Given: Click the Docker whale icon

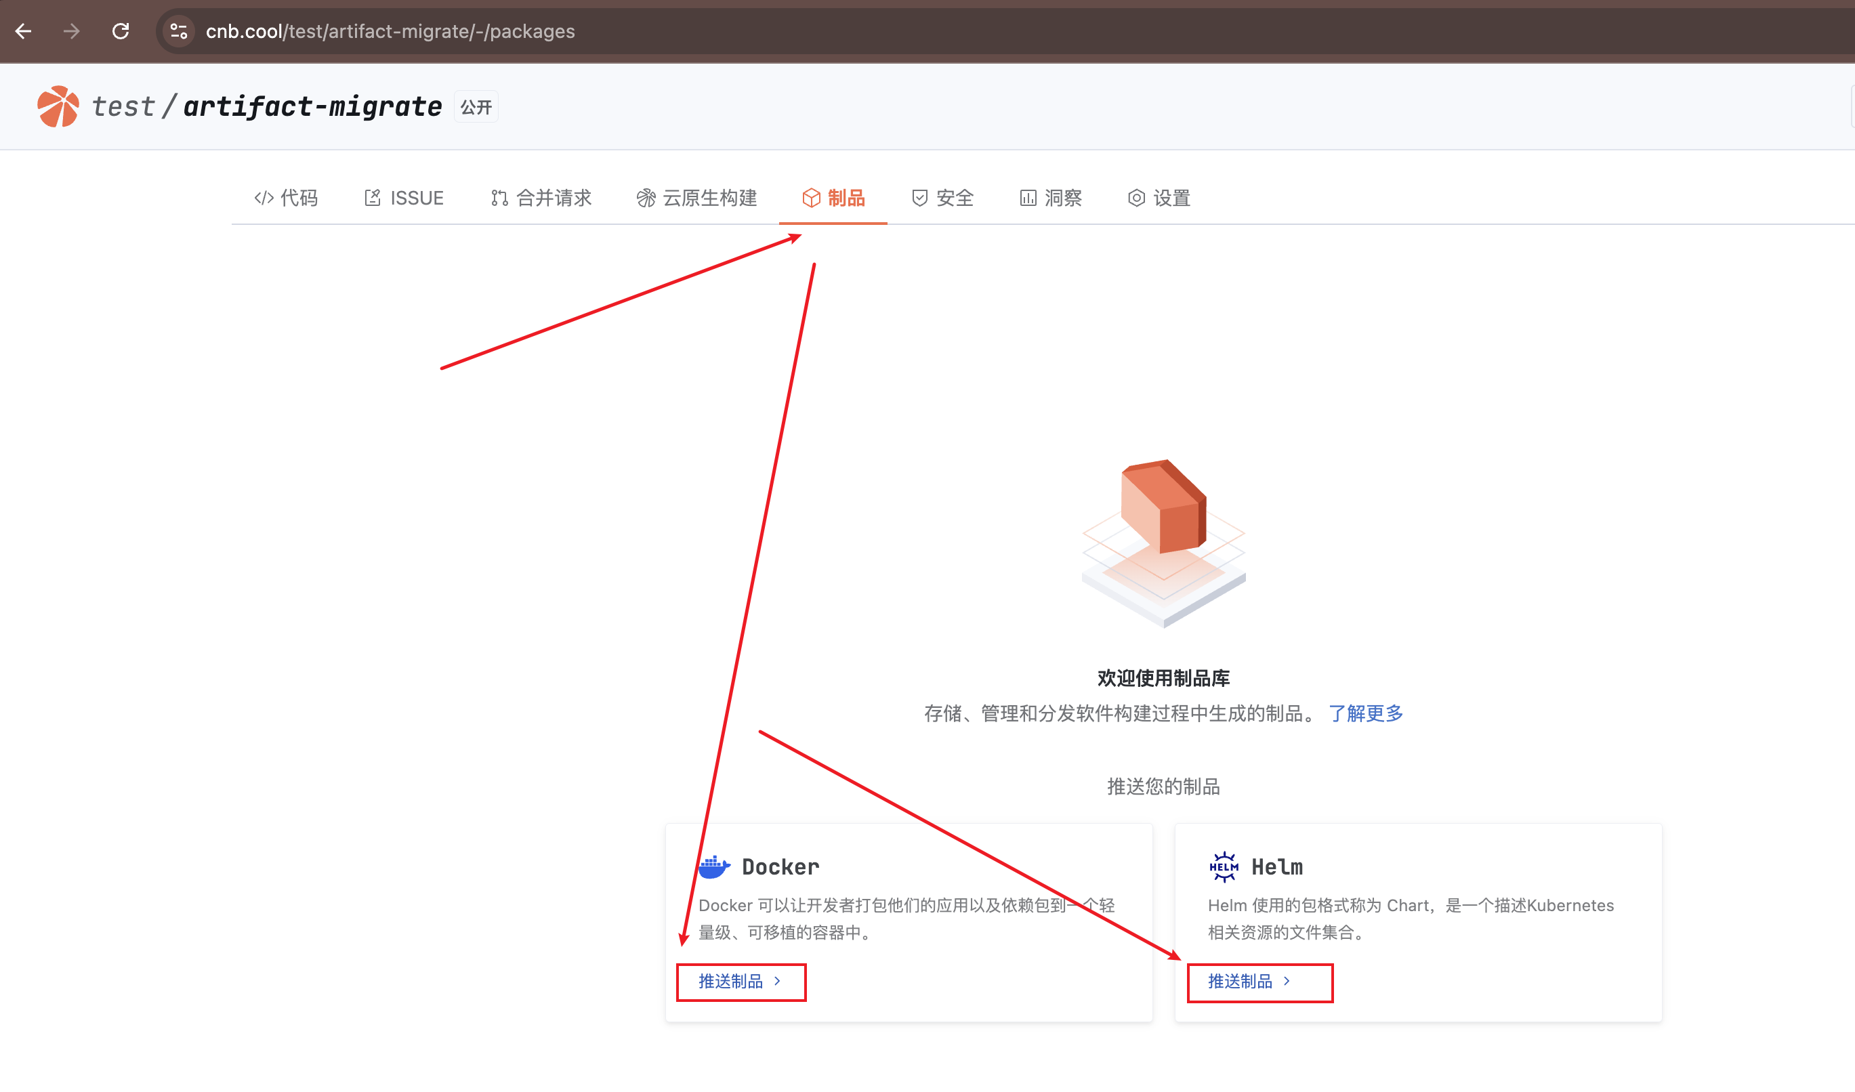Looking at the screenshot, I should (713, 867).
